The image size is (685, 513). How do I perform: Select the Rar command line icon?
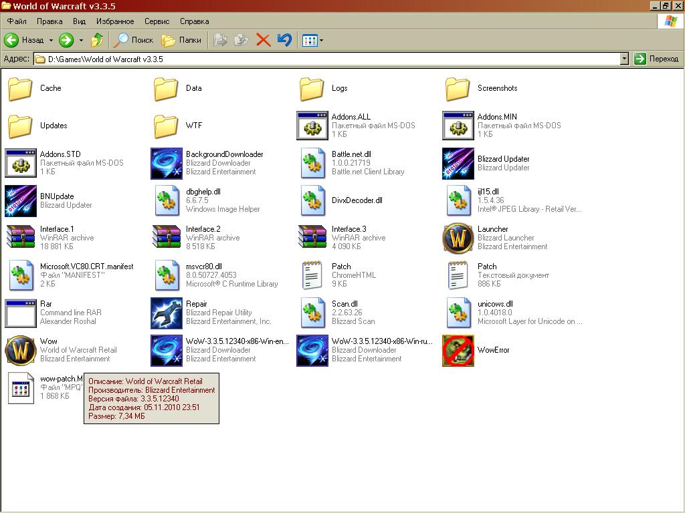[x=21, y=313]
